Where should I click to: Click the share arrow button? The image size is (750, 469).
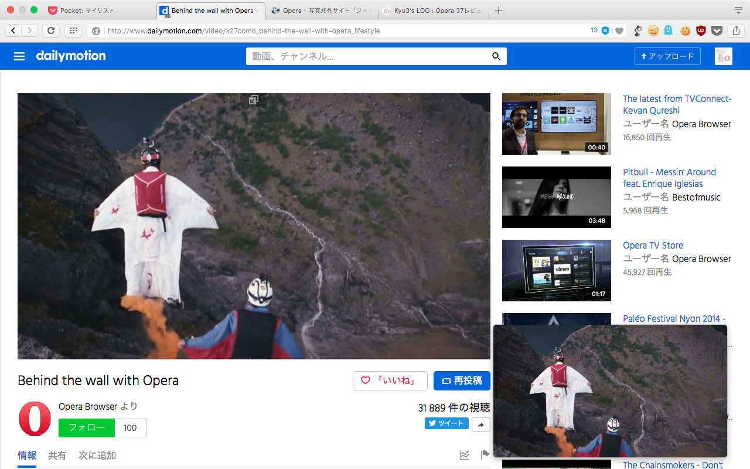tap(480, 425)
